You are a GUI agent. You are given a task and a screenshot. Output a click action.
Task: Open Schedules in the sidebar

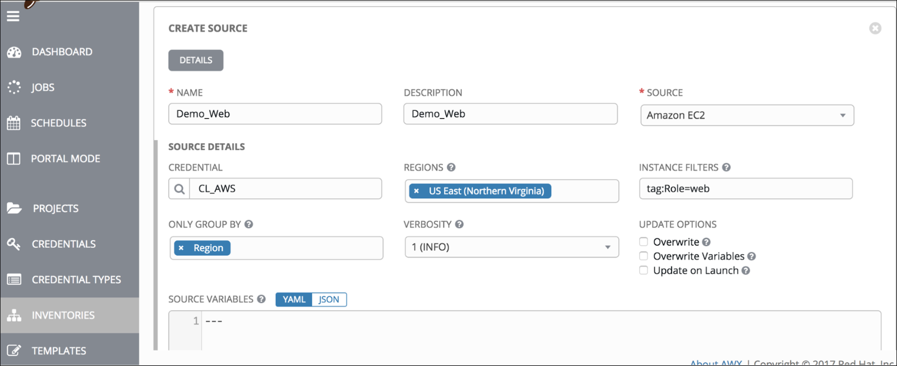[x=70, y=123]
